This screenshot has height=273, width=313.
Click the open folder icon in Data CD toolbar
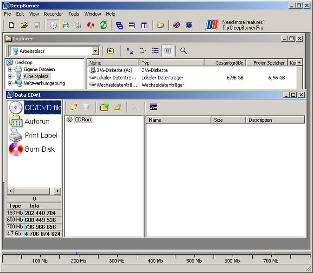(x=117, y=107)
